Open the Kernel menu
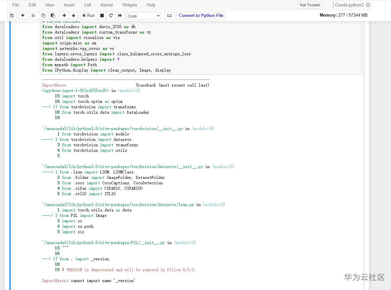391x290 pixels. 106,5
